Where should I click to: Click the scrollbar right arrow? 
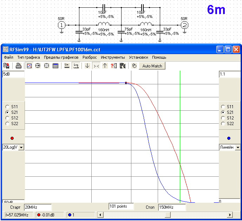click(x=230, y=215)
